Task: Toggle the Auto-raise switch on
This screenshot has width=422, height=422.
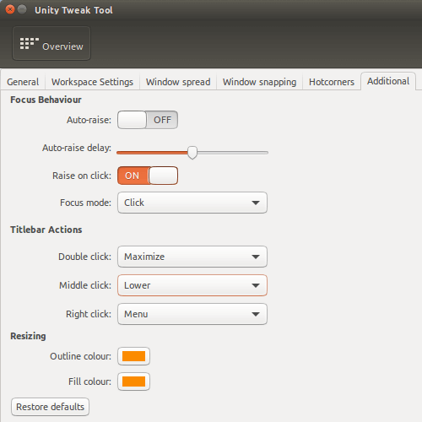Action: click(x=148, y=120)
